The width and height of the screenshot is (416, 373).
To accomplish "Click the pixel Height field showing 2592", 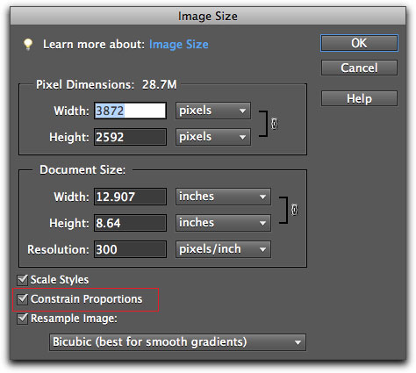I will point(130,137).
